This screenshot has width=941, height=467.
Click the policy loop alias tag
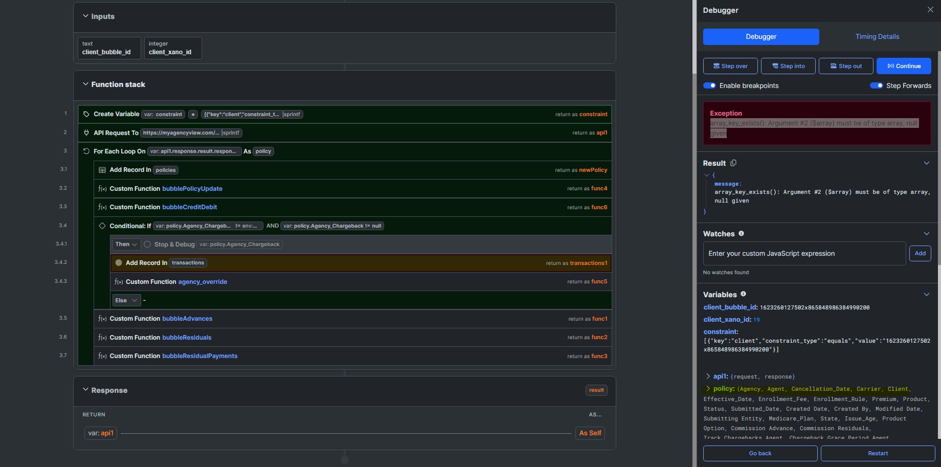263,151
